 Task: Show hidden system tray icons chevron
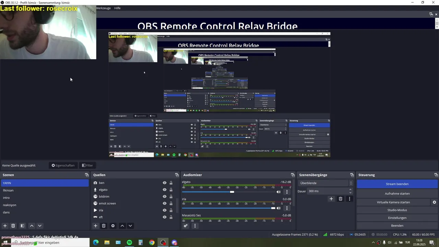click(x=373, y=243)
